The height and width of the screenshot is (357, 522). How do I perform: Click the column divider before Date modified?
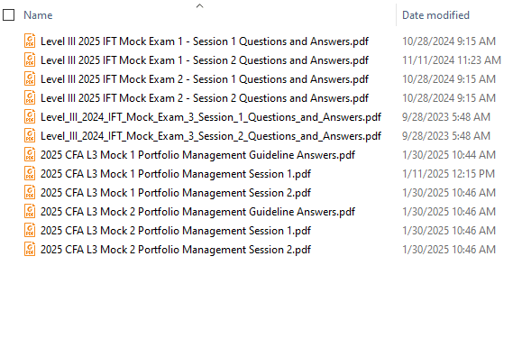pyautogui.click(x=396, y=15)
